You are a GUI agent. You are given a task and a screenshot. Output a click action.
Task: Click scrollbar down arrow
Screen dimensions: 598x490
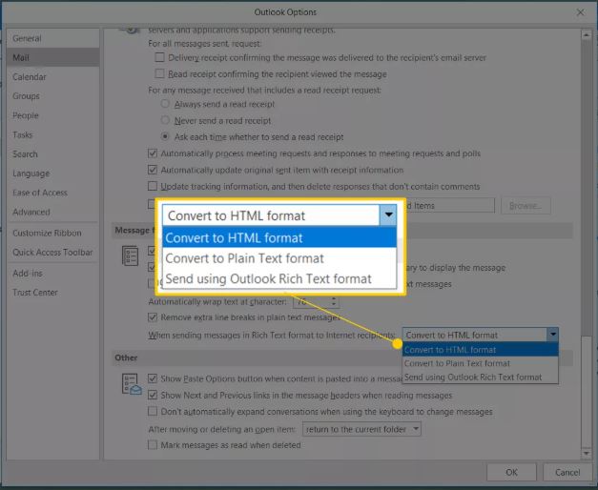pyautogui.click(x=587, y=453)
